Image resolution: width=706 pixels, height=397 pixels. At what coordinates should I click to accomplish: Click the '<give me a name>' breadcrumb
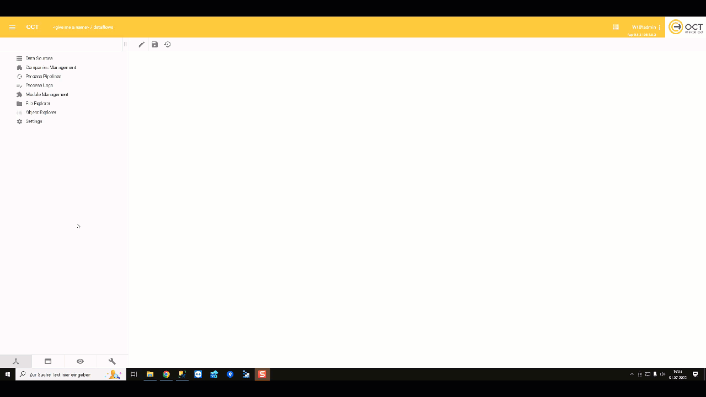[71, 27]
